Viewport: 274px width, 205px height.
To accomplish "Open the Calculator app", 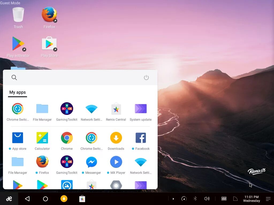I will 42,141.
